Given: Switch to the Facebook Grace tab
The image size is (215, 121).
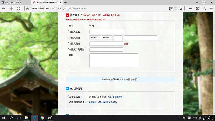Looking at the screenshot, I should click(16, 2).
